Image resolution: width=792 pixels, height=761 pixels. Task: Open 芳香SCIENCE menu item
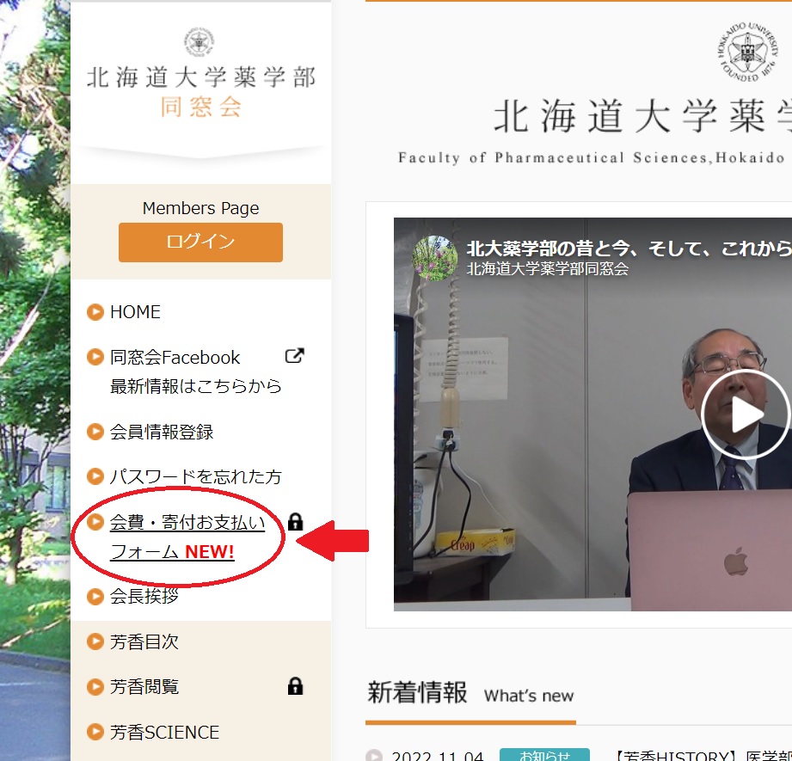(164, 733)
